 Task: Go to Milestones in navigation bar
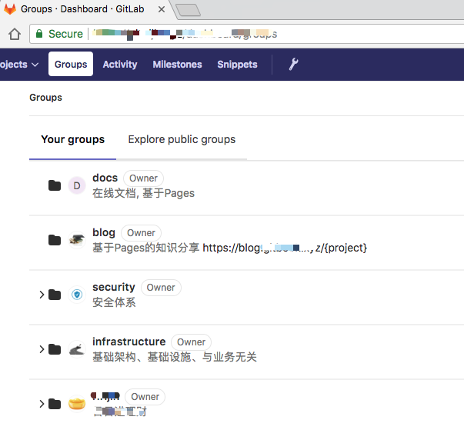point(177,65)
